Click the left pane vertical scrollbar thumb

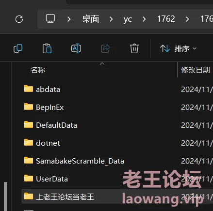pyautogui.click(x=5, y=196)
